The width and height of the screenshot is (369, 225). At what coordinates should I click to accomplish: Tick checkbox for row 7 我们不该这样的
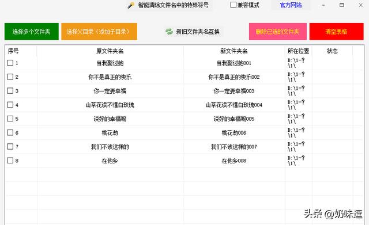(x=10, y=147)
